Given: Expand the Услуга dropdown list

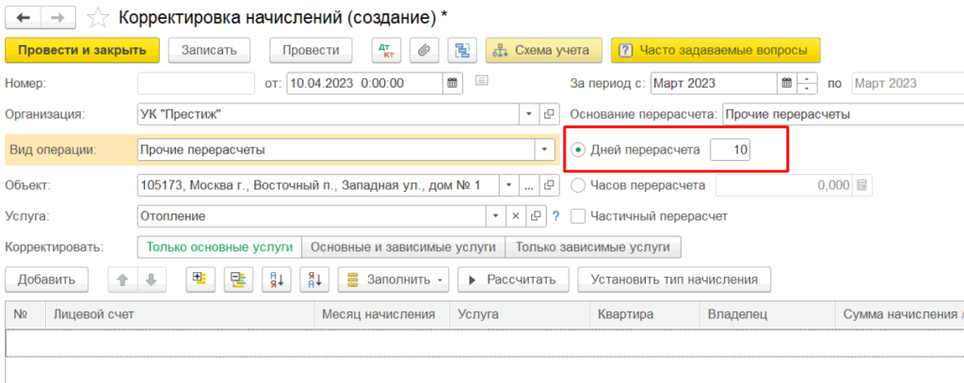Looking at the screenshot, I should pyautogui.click(x=496, y=216).
